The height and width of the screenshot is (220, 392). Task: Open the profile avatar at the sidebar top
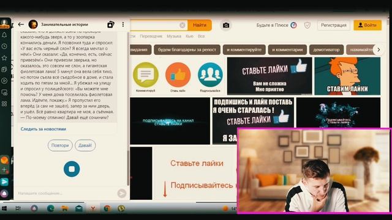coord(4,23)
